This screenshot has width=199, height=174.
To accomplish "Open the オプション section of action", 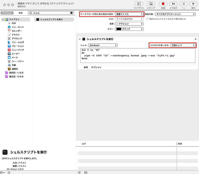I will tap(96, 67).
